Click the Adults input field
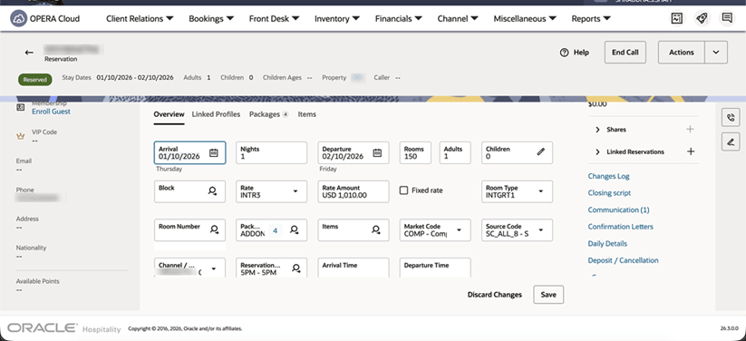Screen dimensions: 746x341 click(x=455, y=153)
